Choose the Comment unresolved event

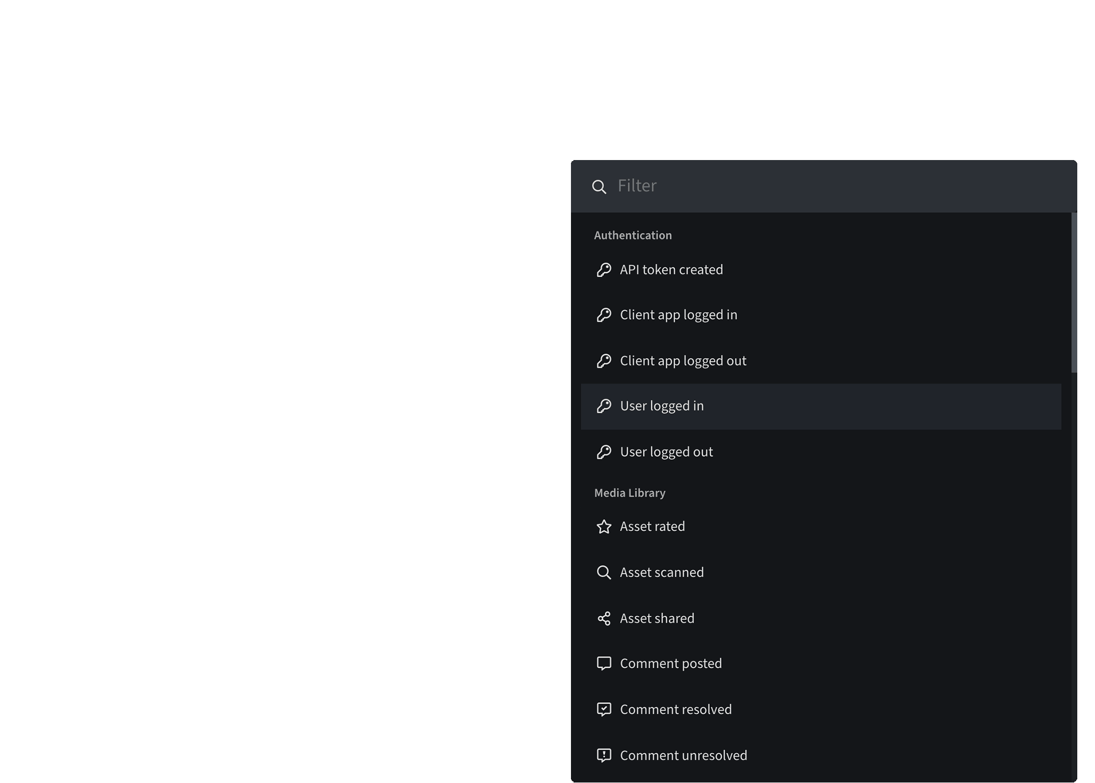tap(683, 755)
